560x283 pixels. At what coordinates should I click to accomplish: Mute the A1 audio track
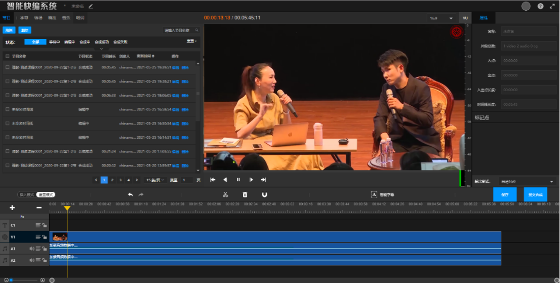click(32, 248)
